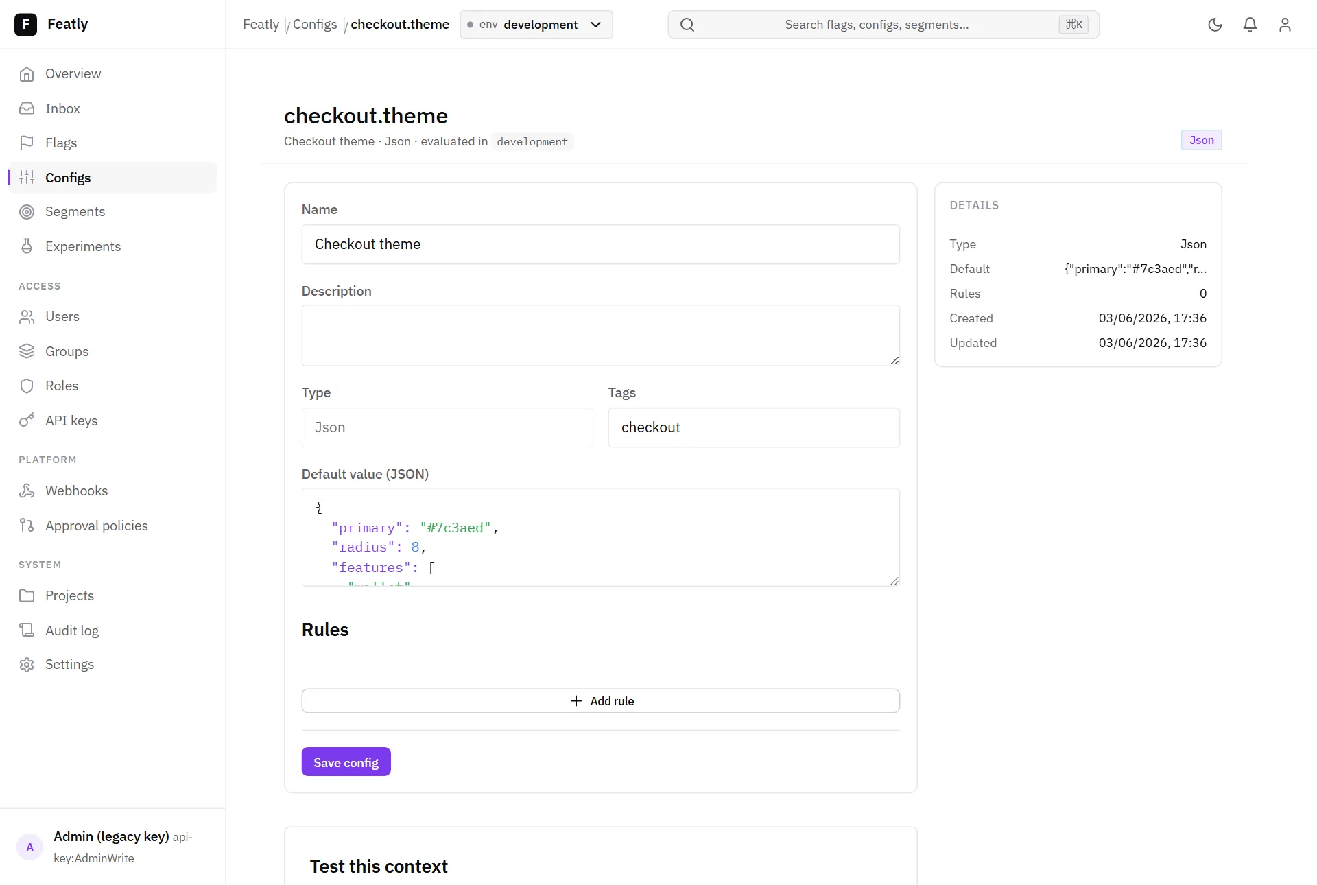This screenshot has height=885, width=1317.
Task: Focus the search flags field
Action: (883, 25)
